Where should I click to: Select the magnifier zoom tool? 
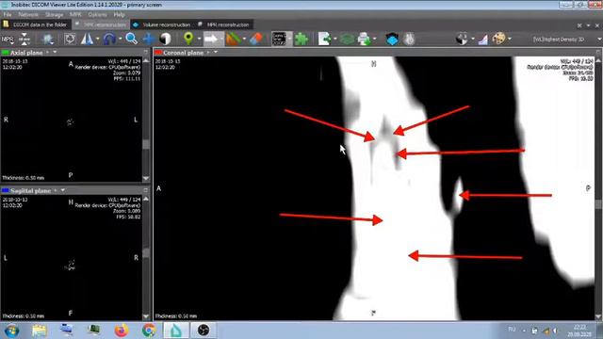tap(132, 39)
